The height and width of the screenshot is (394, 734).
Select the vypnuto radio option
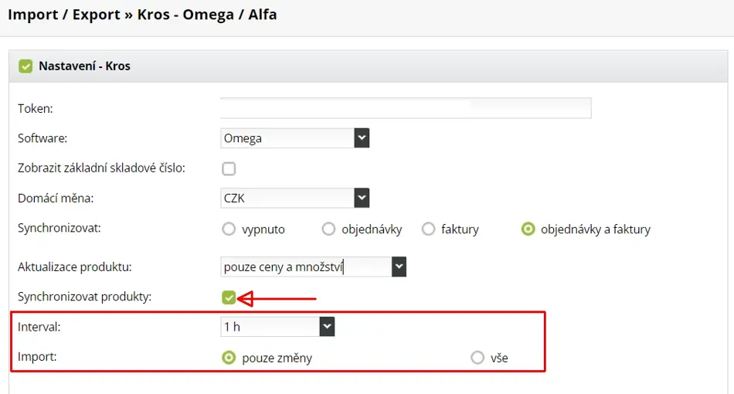tap(229, 229)
